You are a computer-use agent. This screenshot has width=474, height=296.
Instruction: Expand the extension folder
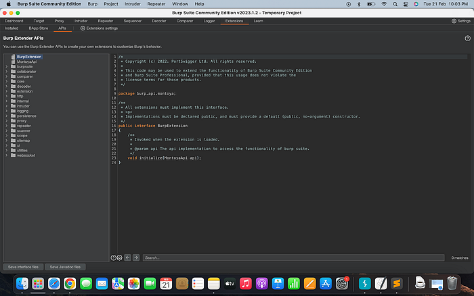point(7,91)
